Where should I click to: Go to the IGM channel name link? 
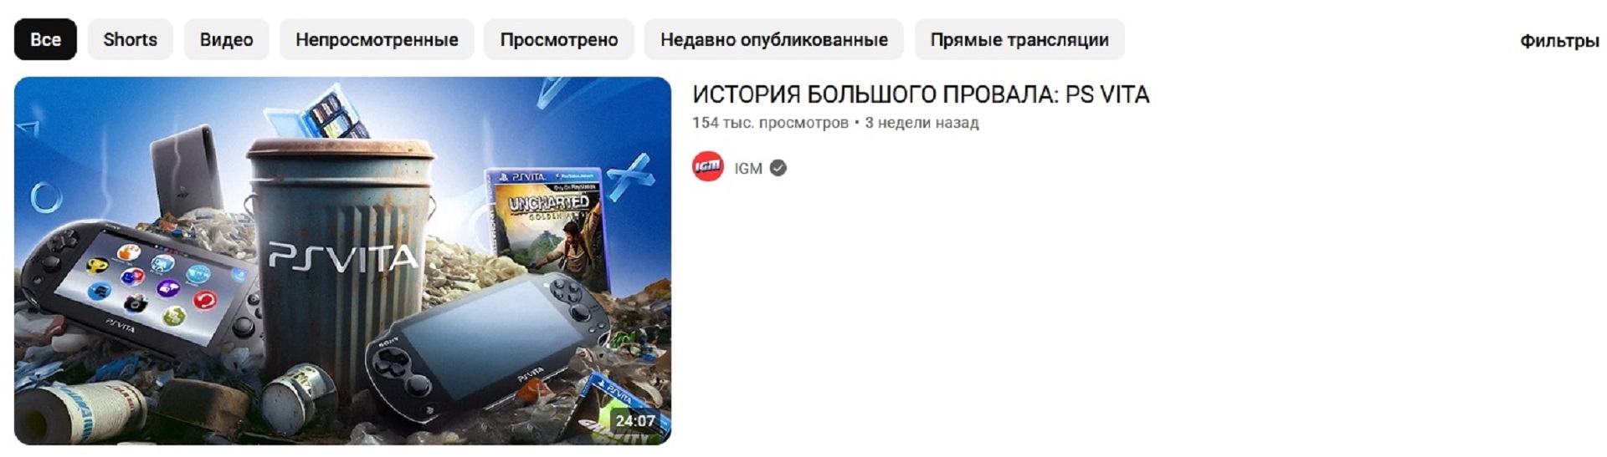point(748,168)
